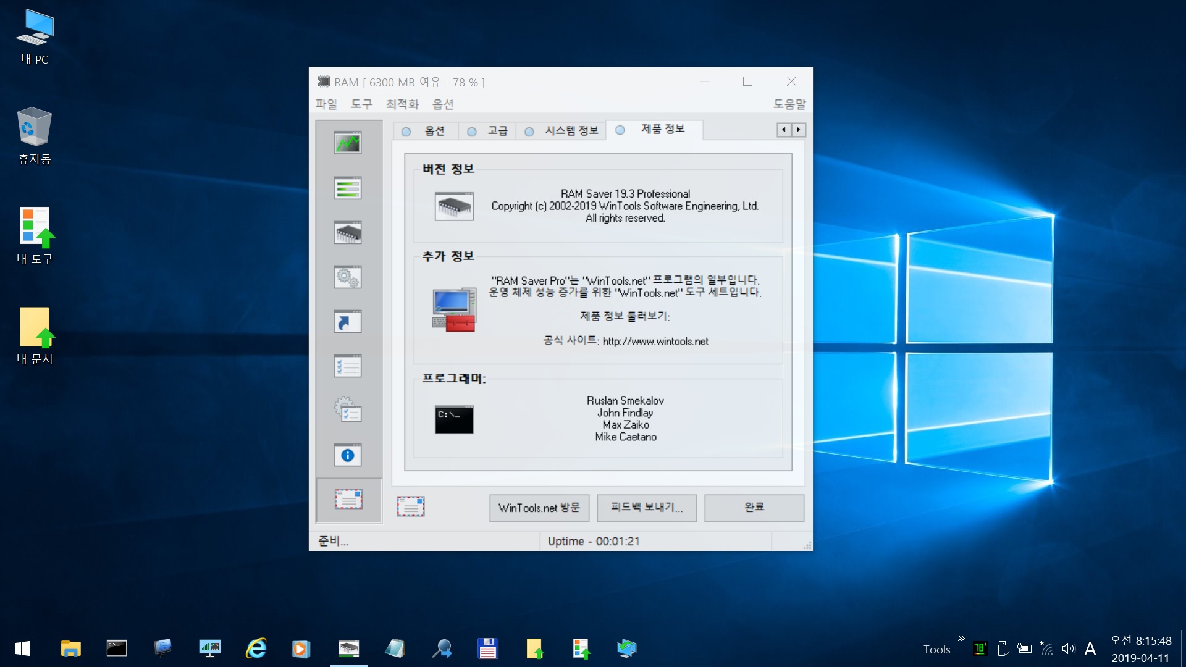Open the 최적화 menu
Viewport: 1186px width, 667px height.
(402, 104)
